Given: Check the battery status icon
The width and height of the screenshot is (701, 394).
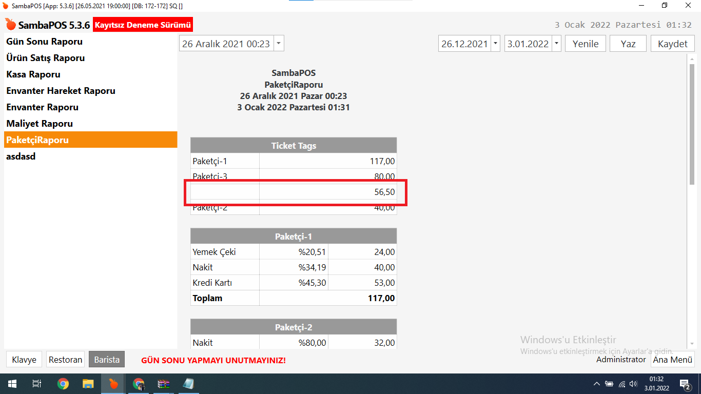Looking at the screenshot, I should (x=609, y=384).
